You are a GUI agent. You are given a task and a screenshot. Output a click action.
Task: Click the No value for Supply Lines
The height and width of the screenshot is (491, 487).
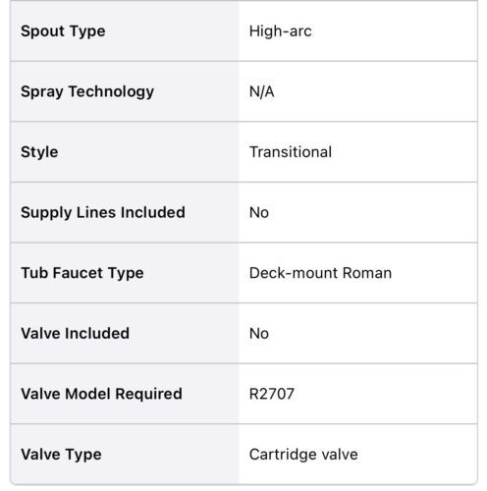[259, 212]
